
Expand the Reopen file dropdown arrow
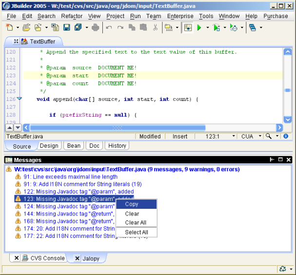pos(46,28)
